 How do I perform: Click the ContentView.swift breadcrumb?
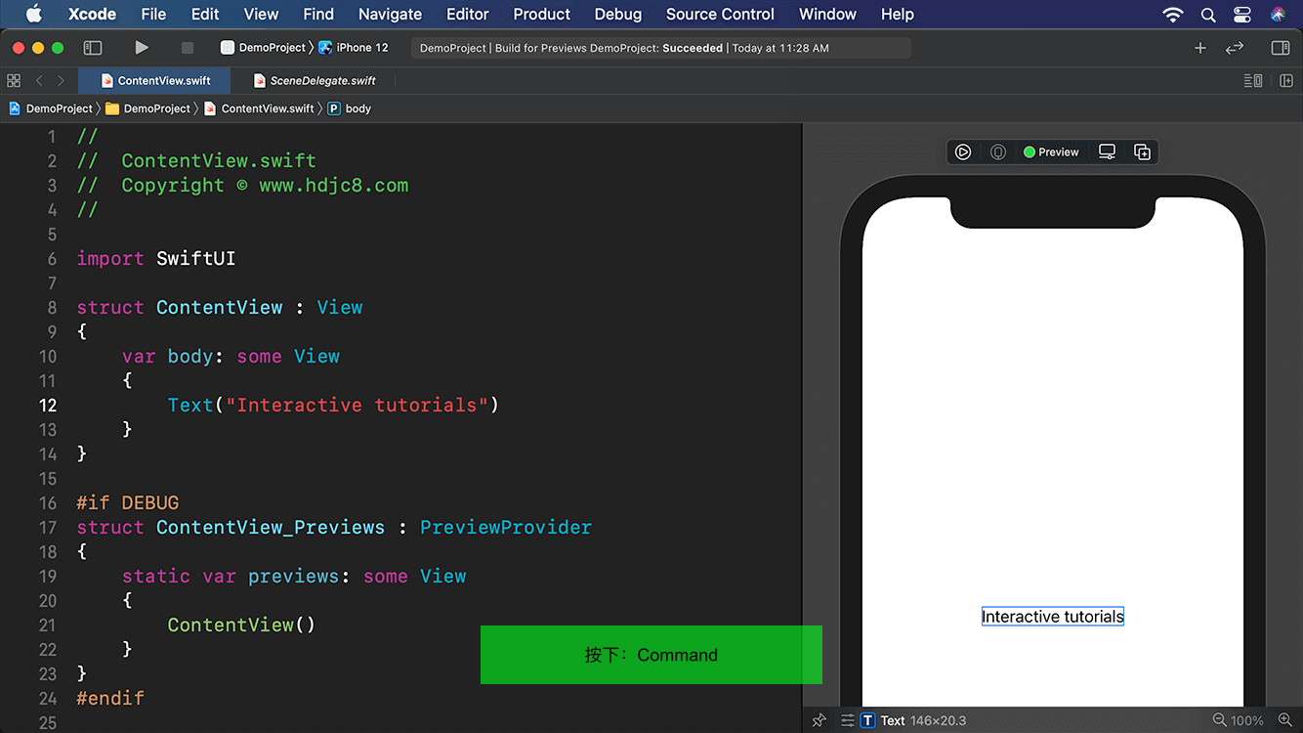260,108
